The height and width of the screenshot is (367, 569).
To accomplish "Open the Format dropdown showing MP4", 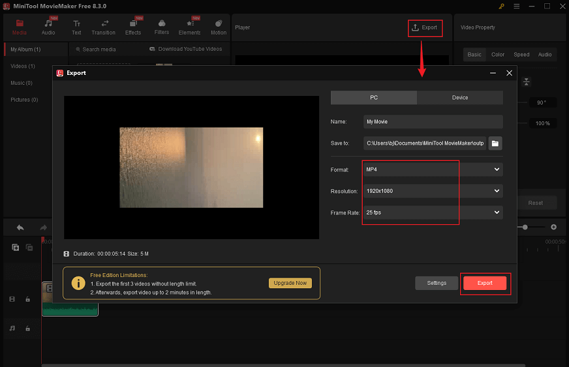I will [x=433, y=169].
